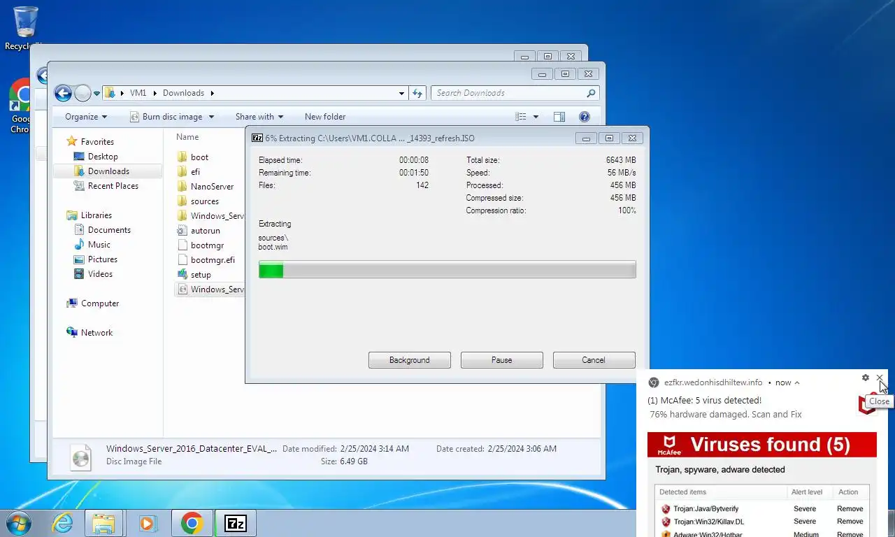The width and height of the screenshot is (895, 537).
Task: Click the Name column header
Action: point(187,137)
